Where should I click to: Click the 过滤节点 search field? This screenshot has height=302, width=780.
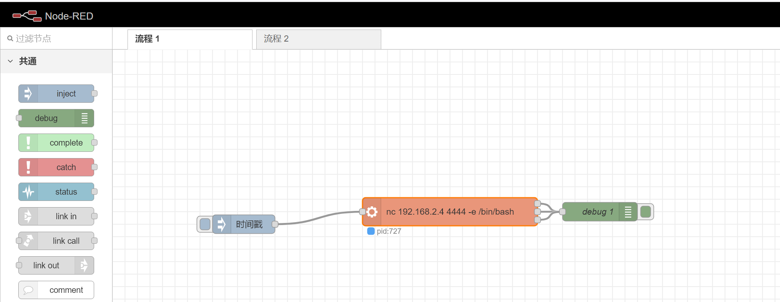tap(58, 39)
